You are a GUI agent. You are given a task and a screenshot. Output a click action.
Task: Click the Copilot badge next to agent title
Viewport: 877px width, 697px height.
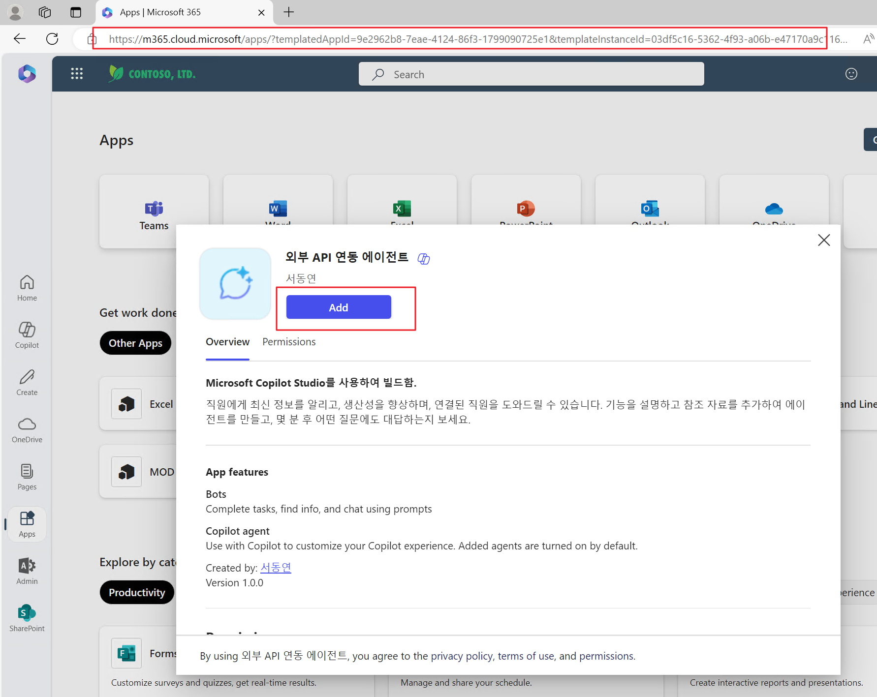coord(424,259)
